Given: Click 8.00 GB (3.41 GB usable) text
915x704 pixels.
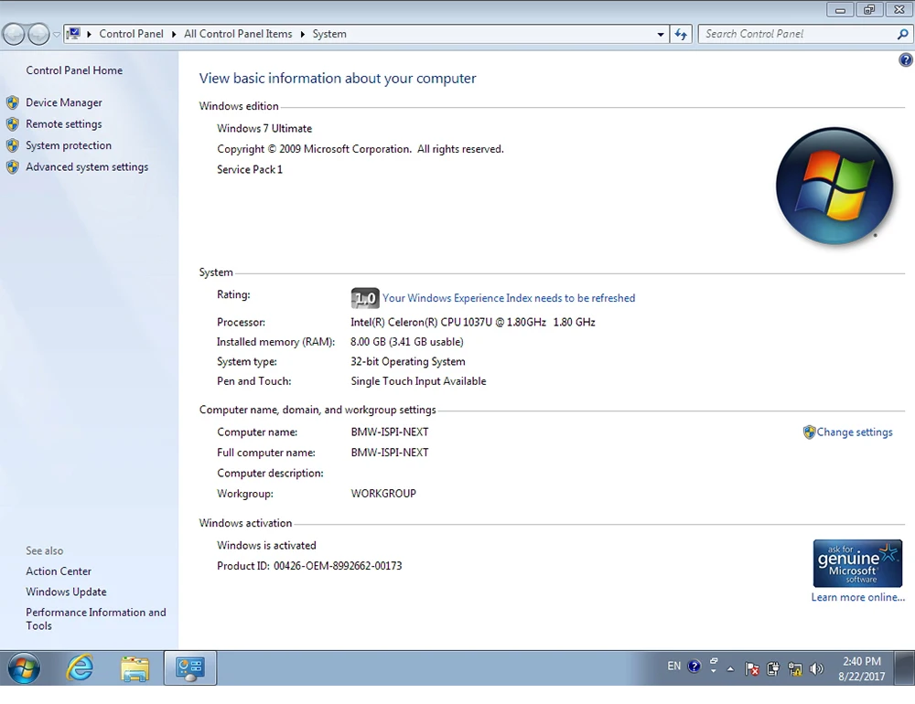Looking at the screenshot, I should (407, 342).
